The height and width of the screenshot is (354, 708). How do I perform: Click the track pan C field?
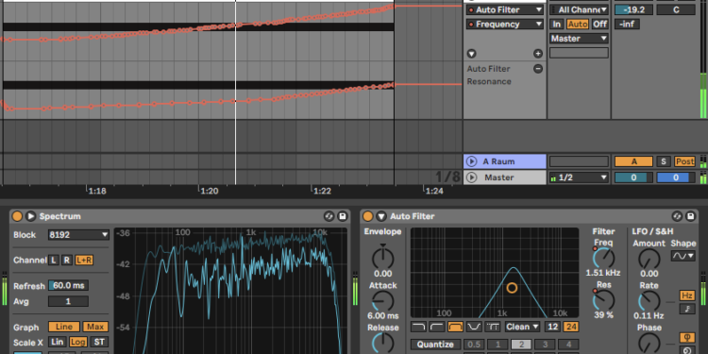(x=676, y=9)
